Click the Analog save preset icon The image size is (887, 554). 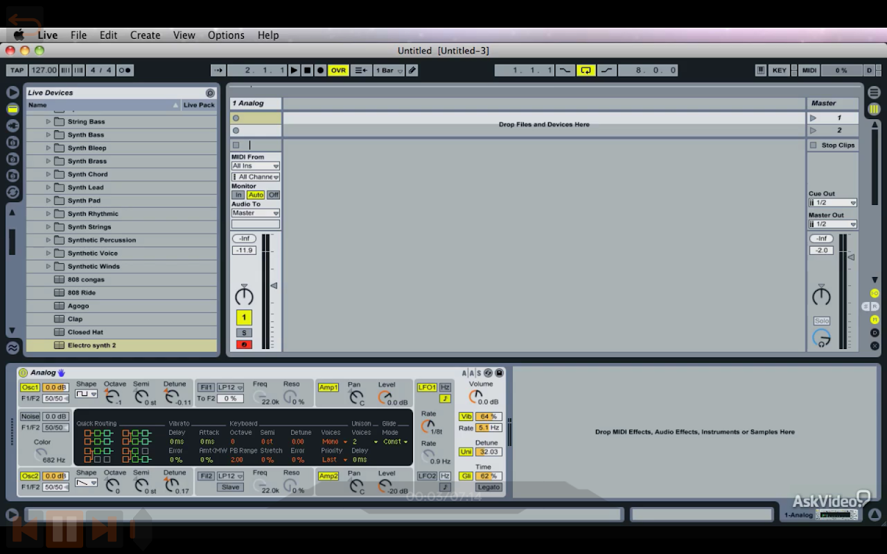499,373
